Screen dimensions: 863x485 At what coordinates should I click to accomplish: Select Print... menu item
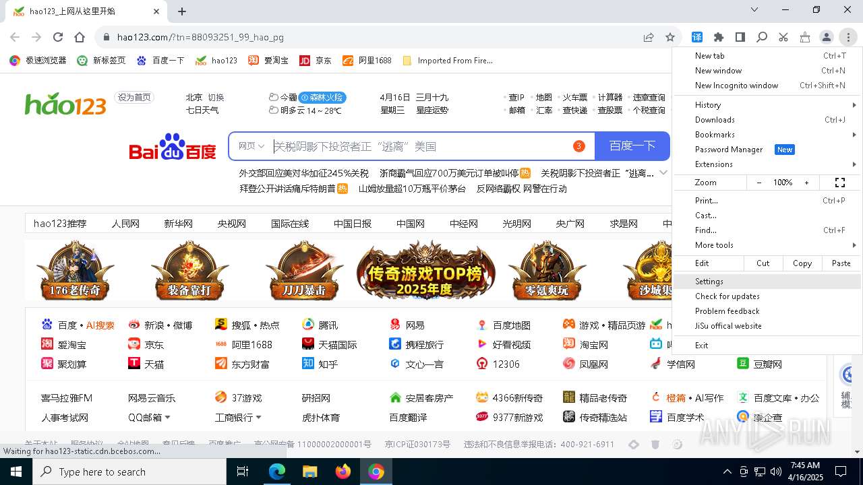(x=767, y=201)
